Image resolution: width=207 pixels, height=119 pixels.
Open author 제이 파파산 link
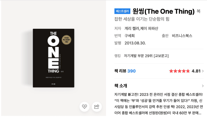[x=149, y=28]
